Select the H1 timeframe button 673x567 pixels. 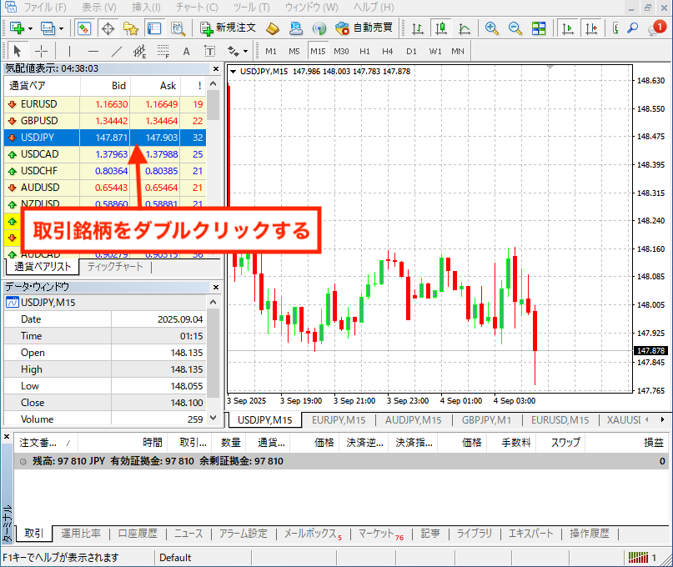(364, 51)
